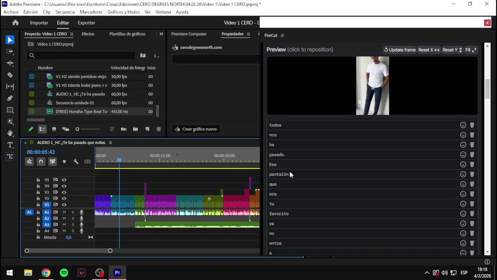Screen dimensions: 497x280
Task: Click the closed captions CC icon
Action: point(87,161)
